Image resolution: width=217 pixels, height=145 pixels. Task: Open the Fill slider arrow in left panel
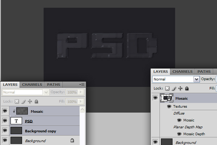pos(81,101)
